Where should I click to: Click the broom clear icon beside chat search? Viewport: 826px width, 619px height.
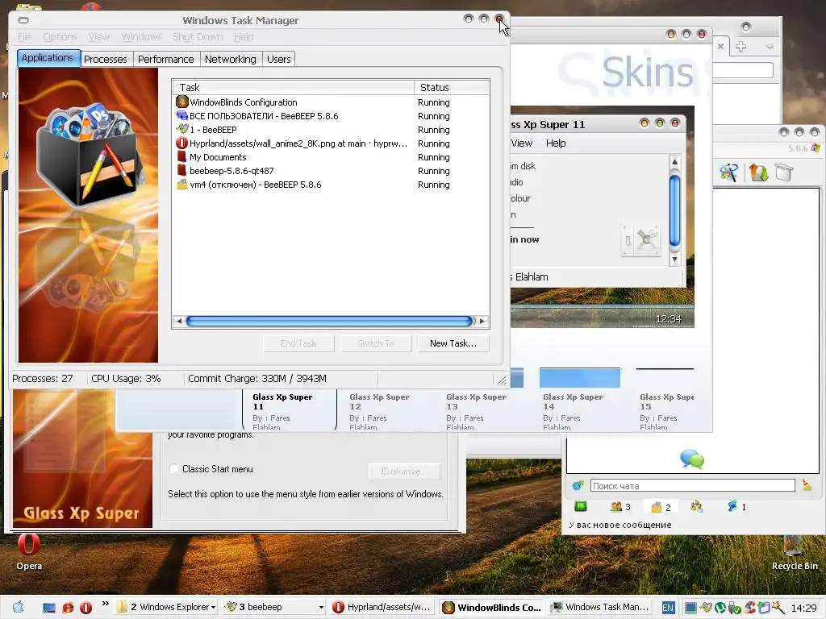807,485
